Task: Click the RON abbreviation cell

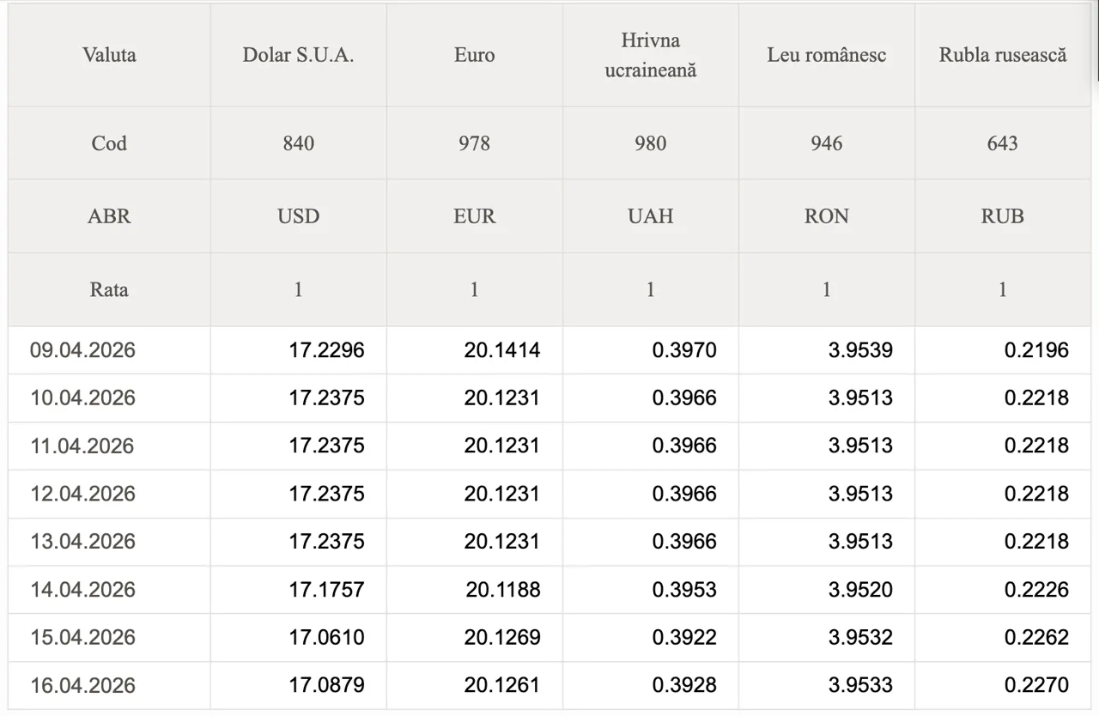Action: (x=826, y=215)
